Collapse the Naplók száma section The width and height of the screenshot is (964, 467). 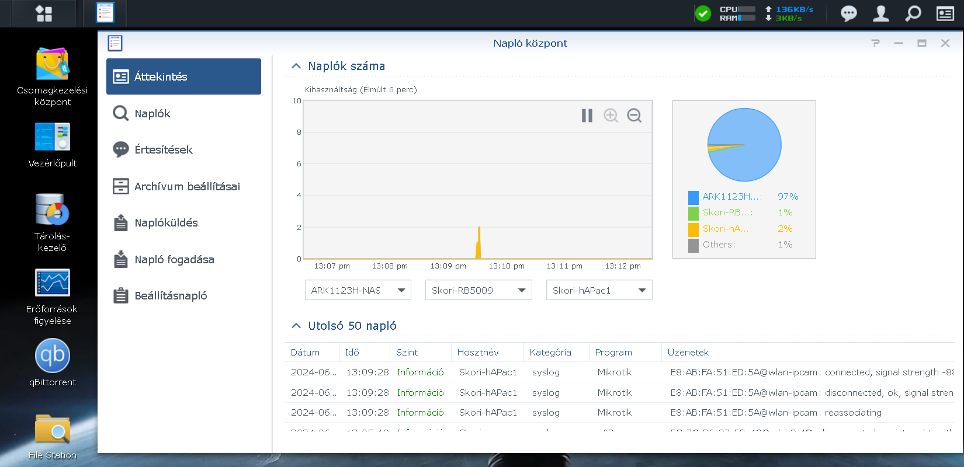296,67
